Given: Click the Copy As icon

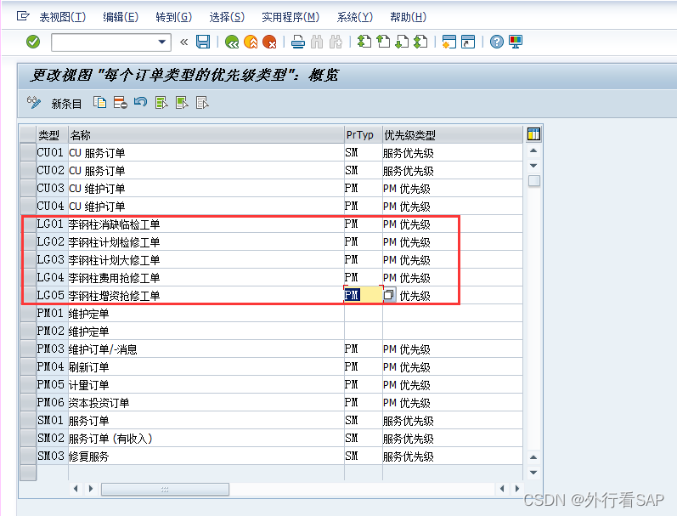Looking at the screenshot, I should click(x=99, y=103).
